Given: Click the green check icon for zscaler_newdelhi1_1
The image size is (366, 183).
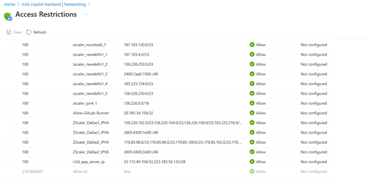Looking at the screenshot, I should [x=252, y=55].
